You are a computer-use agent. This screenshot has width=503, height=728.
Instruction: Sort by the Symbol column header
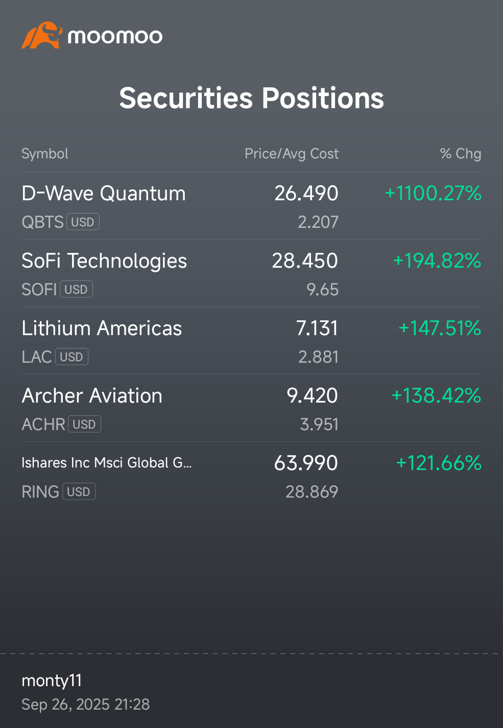coord(45,154)
